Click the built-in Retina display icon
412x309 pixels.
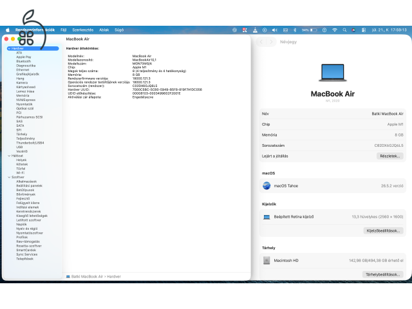click(x=267, y=217)
